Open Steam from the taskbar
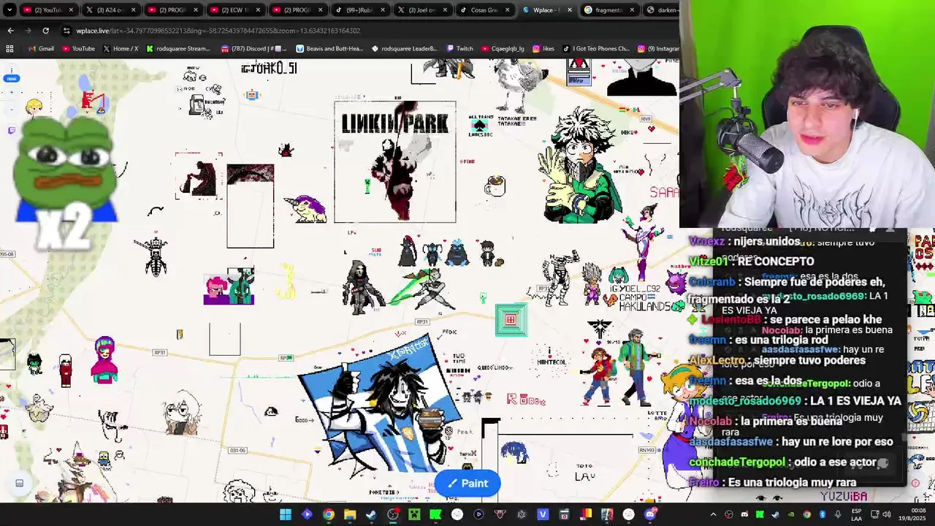 coord(371,514)
